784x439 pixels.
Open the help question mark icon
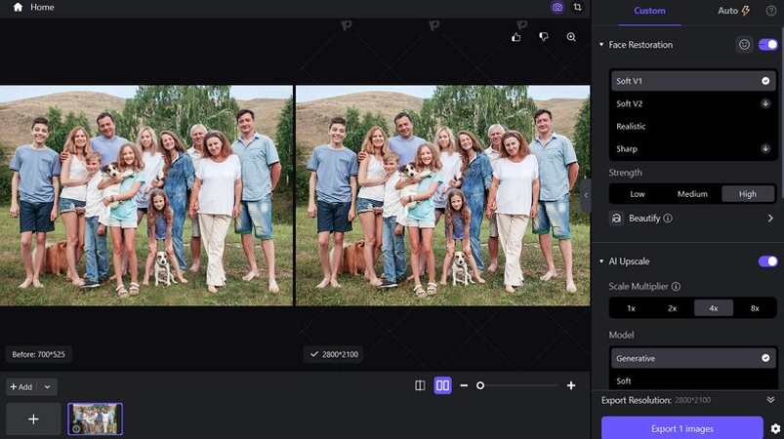pos(771,11)
